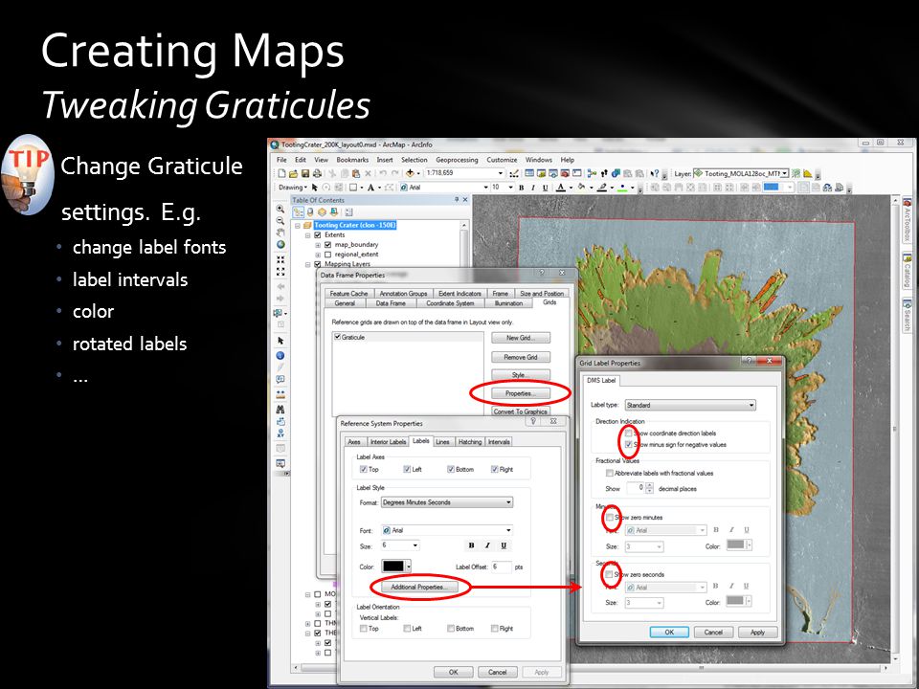Select the Identify tool icon

click(280, 356)
